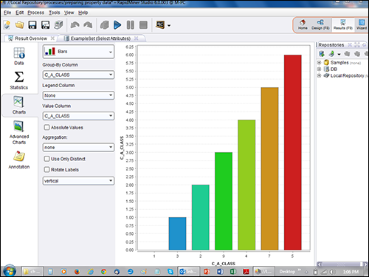Select the ExampleSet (Select Attributes) tab
Screen dimensions: 369x277
tap(100, 38)
